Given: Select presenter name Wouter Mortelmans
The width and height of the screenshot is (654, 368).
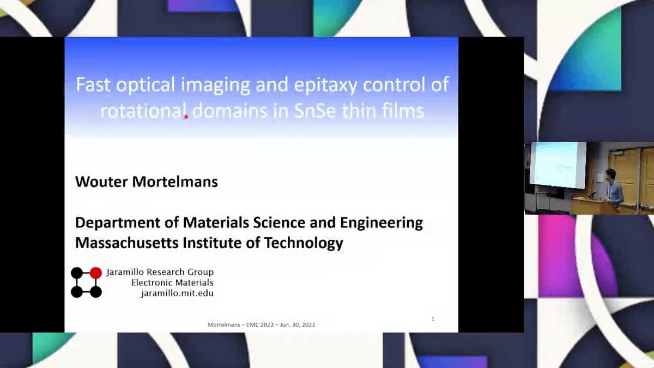Looking at the screenshot, I should (147, 182).
